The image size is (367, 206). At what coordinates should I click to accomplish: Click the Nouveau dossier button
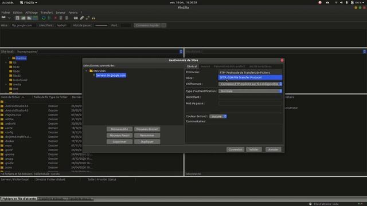coord(147,129)
